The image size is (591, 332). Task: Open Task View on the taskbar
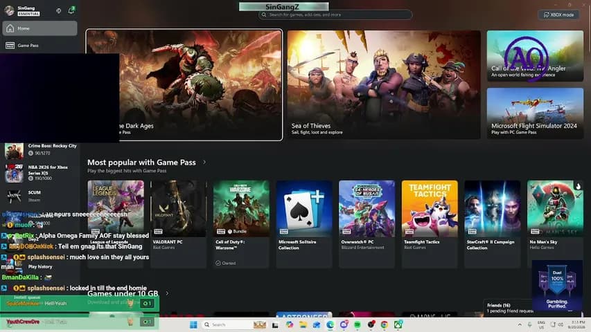276,325
